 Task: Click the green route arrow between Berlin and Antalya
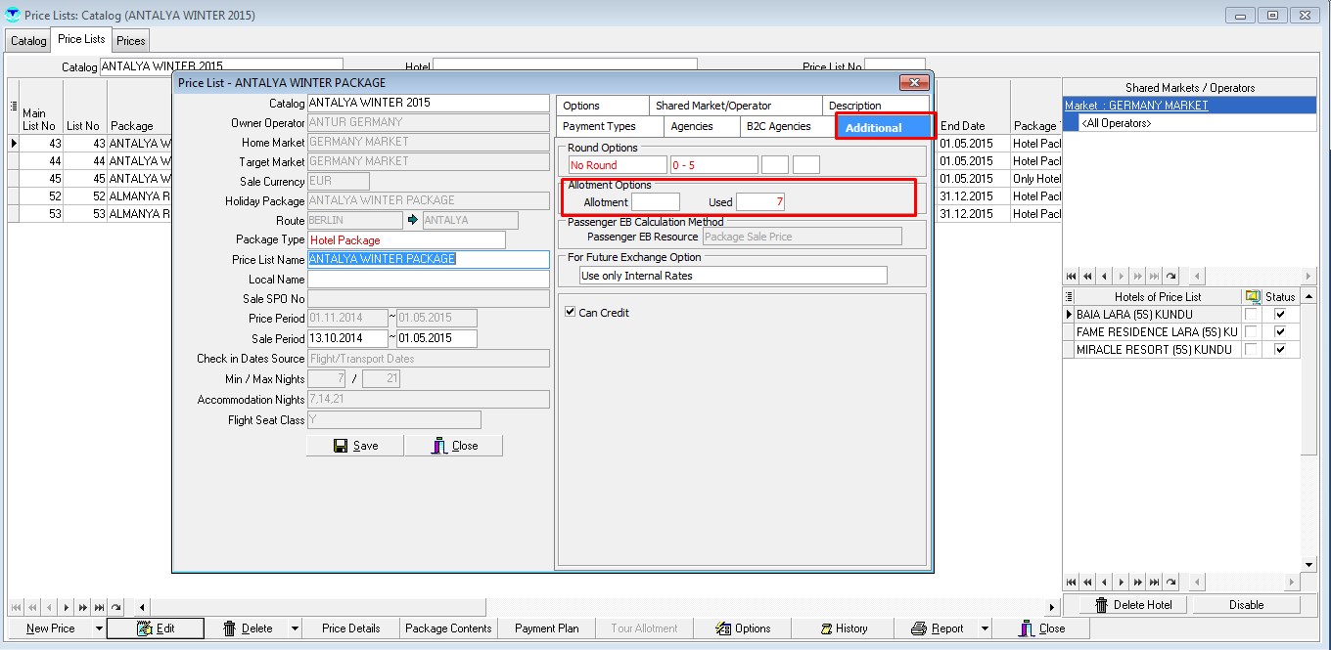(x=412, y=221)
